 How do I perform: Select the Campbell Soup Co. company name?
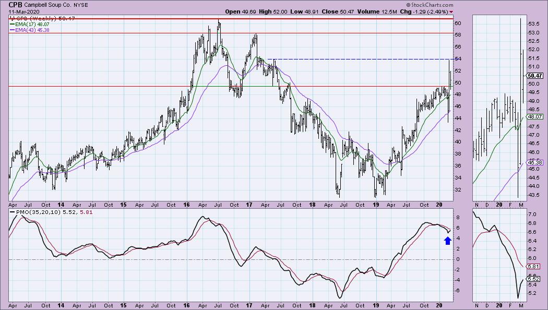pyautogui.click(x=48, y=5)
